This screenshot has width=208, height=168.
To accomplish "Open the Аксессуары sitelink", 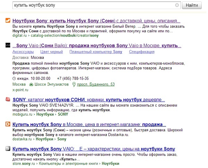I will tap(23, 52).
